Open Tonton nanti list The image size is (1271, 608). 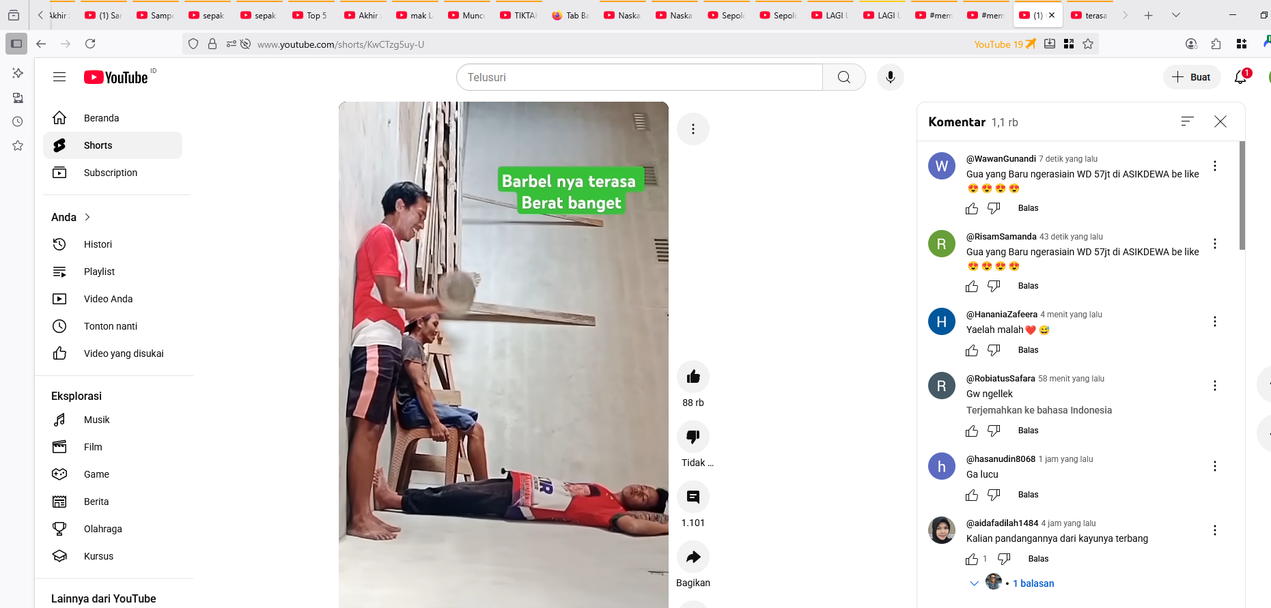[113, 326]
